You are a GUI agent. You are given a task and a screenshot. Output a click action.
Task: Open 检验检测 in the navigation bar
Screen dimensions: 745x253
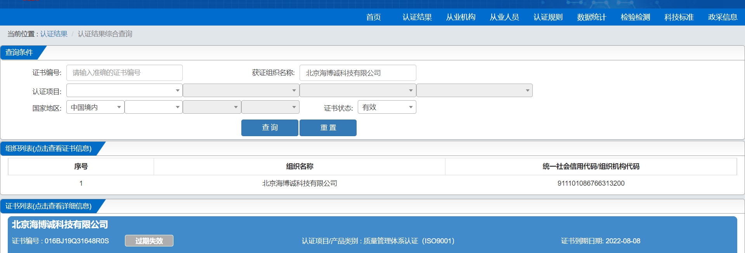click(635, 17)
